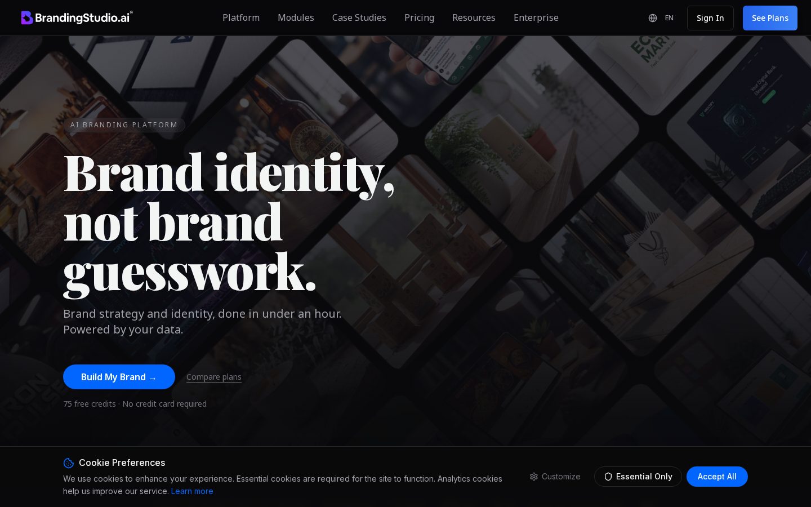Image resolution: width=811 pixels, height=507 pixels.
Task: Click Accept All cookies
Action: [717, 477]
